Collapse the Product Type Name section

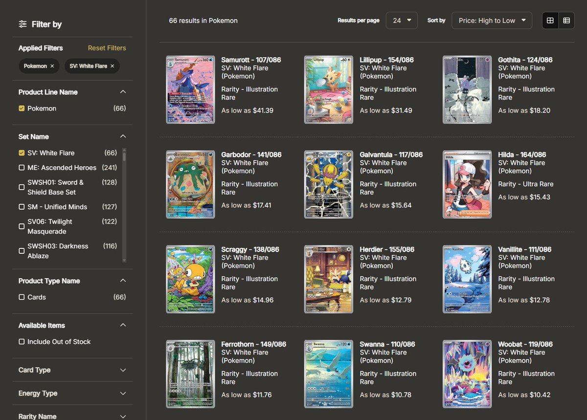click(x=123, y=281)
